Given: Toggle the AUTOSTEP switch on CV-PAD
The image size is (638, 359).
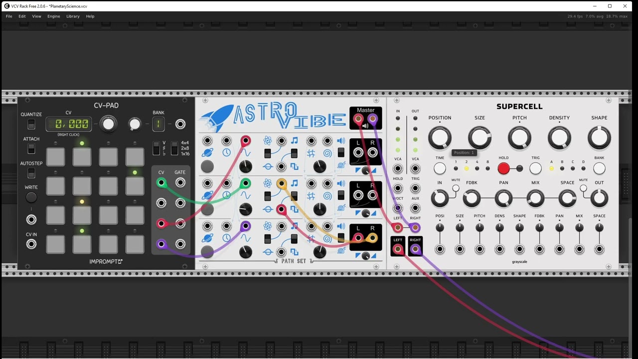Looking at the screenshot, I should click(x=31, y=173).
